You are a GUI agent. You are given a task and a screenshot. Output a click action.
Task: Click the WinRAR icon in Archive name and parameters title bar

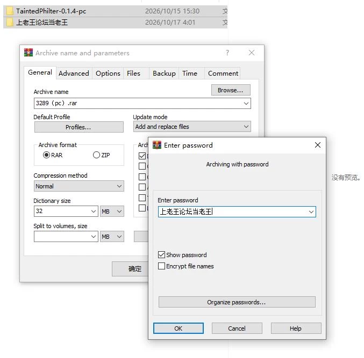click(28, 53)
